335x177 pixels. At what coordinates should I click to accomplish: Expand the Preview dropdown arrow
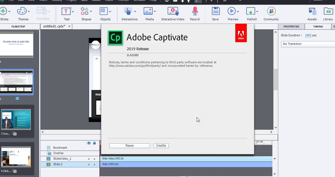click(238, 11)
